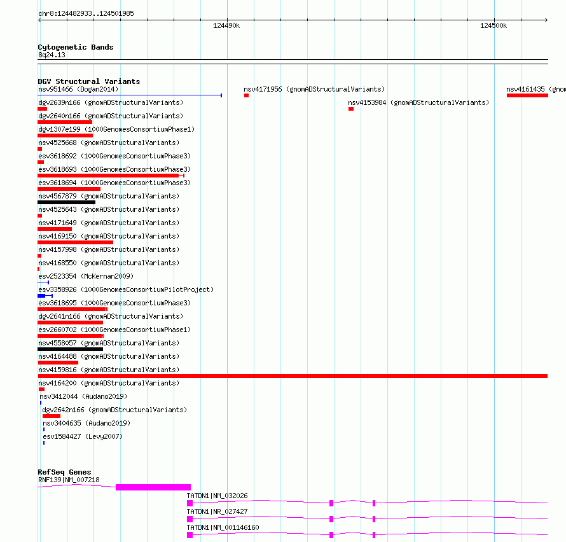Select the TATDN1|NR_027427 transcript label

[217, 511]
